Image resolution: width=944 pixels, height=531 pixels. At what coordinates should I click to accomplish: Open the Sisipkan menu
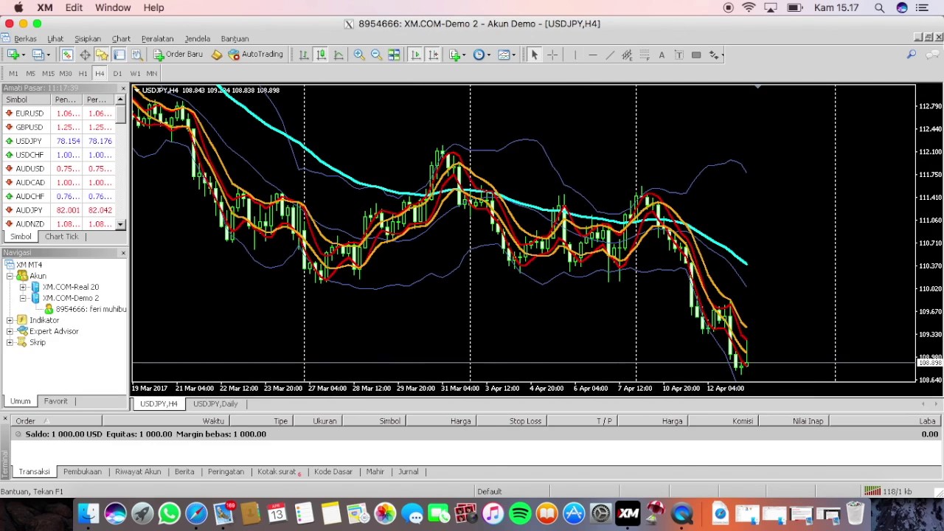(88, 39)
